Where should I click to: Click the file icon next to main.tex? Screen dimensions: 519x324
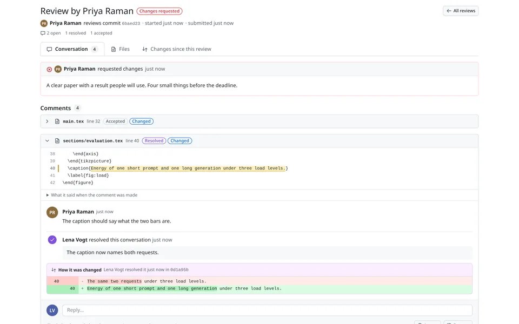[x=57, y=122]
